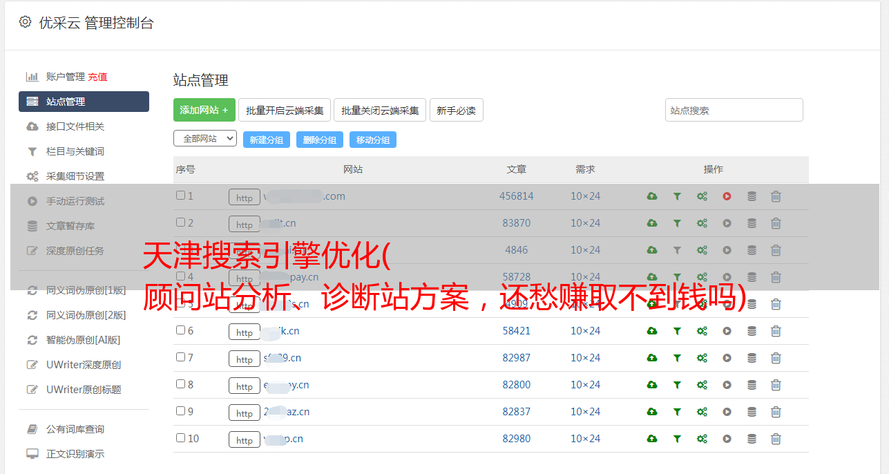Click trash icon in row 1

[776, 196]
